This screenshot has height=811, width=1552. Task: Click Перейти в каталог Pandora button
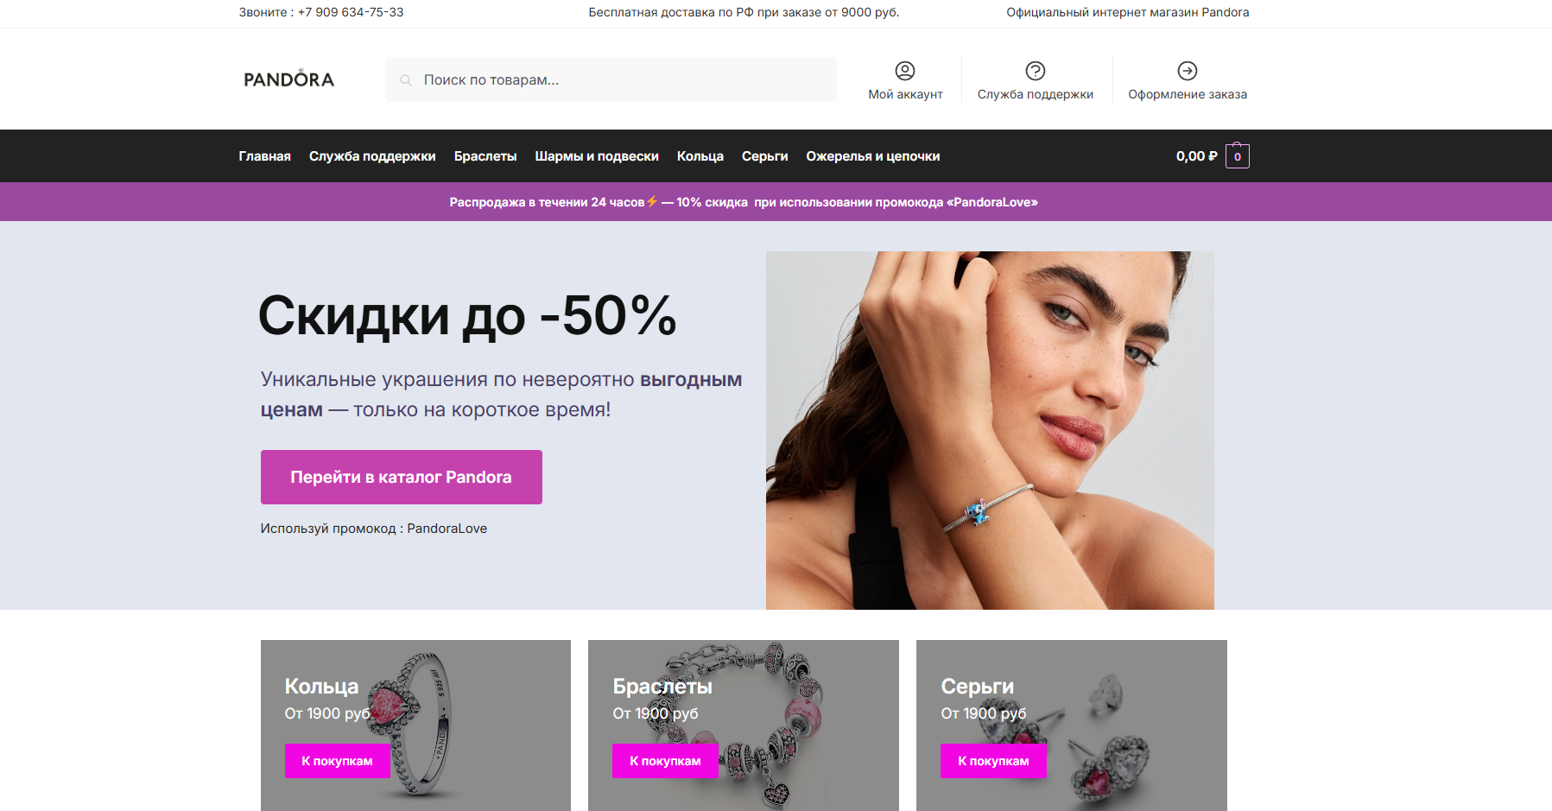tap(402, 477)
